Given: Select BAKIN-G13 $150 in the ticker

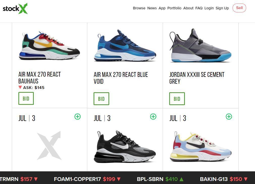Looking at the screenshot, I should [x=224, y=179].
